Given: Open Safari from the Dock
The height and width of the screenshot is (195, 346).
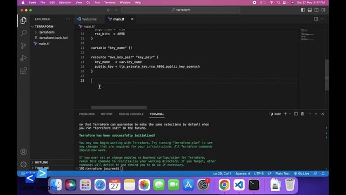Looking at the screenshot, I should [x=100, y=185].
